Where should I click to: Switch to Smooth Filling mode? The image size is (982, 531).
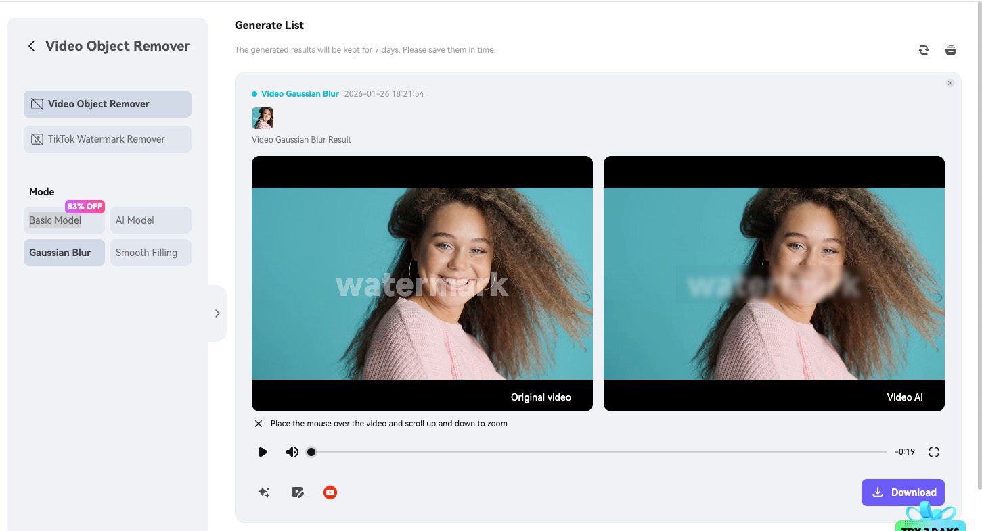point(150,252)
